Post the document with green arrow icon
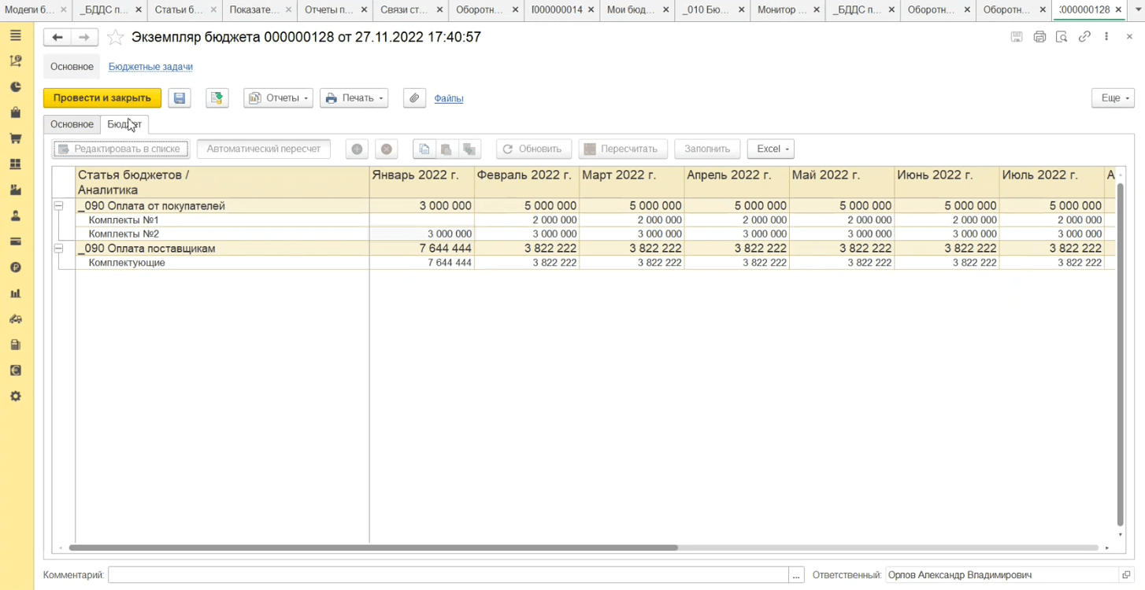Screen dimensions: 1145x590 (x=217, y=98)
